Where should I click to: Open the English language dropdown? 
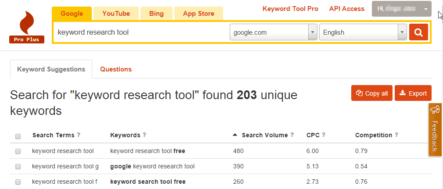363,32
